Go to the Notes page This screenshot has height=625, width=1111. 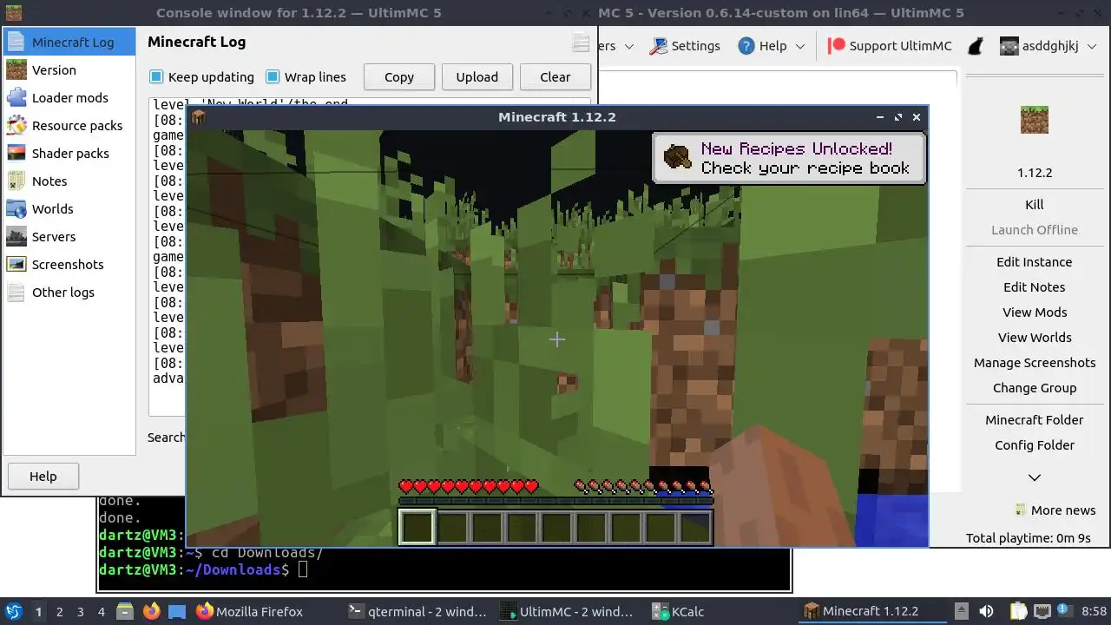[69, 181]
